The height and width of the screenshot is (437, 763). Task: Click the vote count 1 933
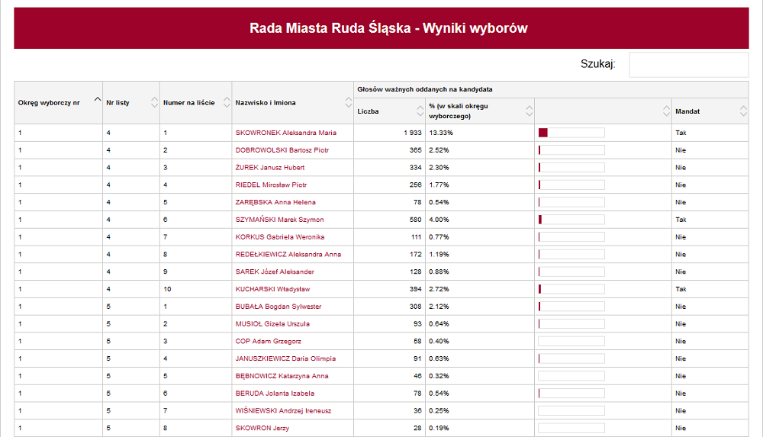pos(413,133)
